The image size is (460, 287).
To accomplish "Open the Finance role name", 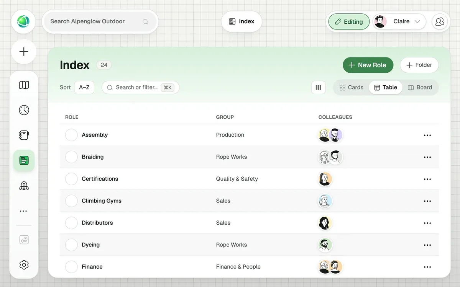I will tap(92, 267).
